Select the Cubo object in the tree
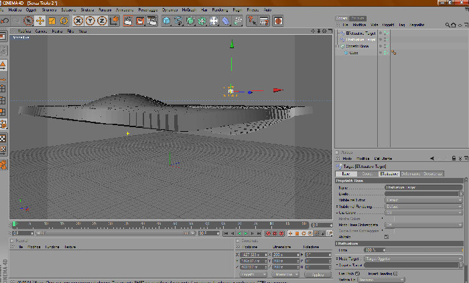Screen dimensions: 469x283 (x=354, y=53)
